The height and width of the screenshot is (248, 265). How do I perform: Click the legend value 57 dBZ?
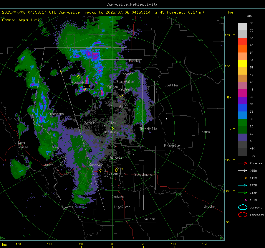[251, 53]
